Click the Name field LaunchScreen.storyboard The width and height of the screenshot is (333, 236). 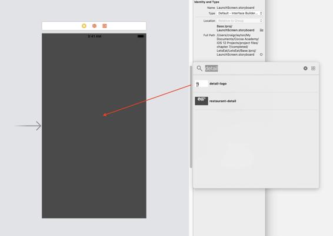tap(235, 8)
